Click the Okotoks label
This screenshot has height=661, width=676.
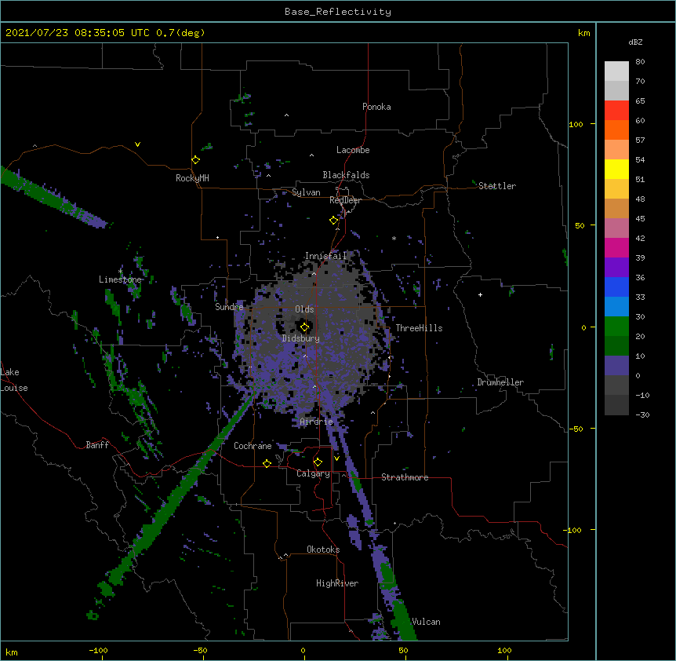323,550
